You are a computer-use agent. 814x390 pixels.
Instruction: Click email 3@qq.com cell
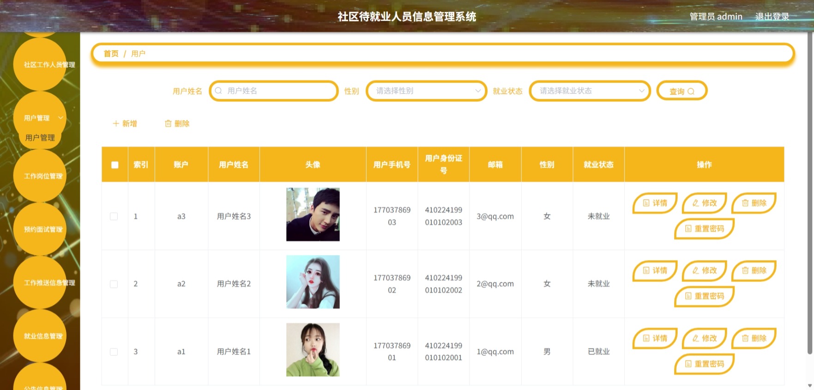click(495, 216)
